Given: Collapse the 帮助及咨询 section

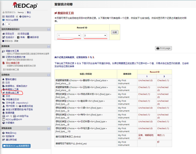Looking at the screenshot, I should tap(49, 128).
